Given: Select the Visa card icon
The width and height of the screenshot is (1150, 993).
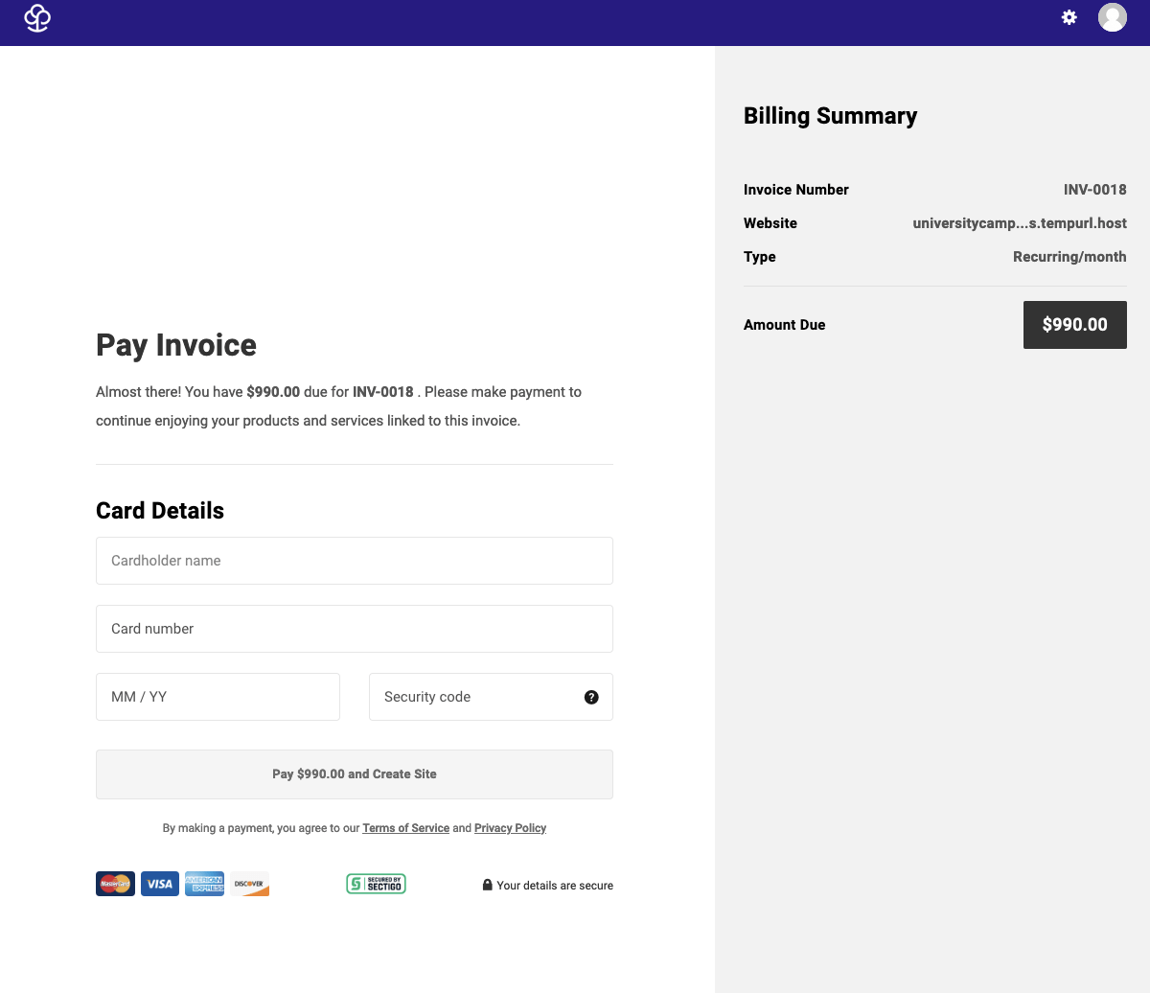Looking at the screenshot, I should (160, 883).
